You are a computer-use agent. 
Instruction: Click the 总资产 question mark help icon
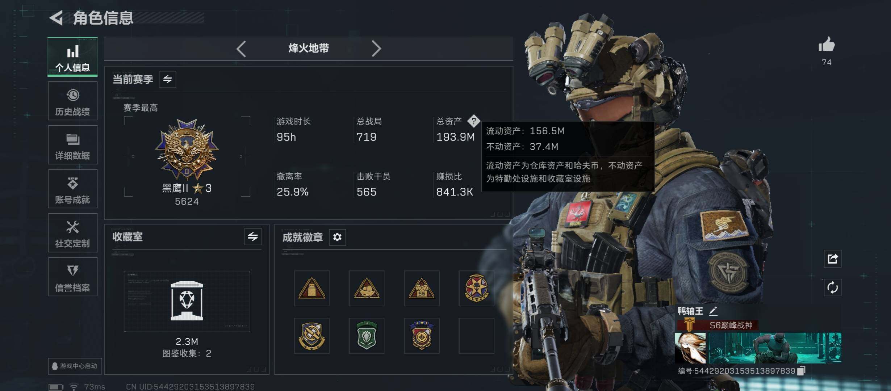tap(473, 121)
